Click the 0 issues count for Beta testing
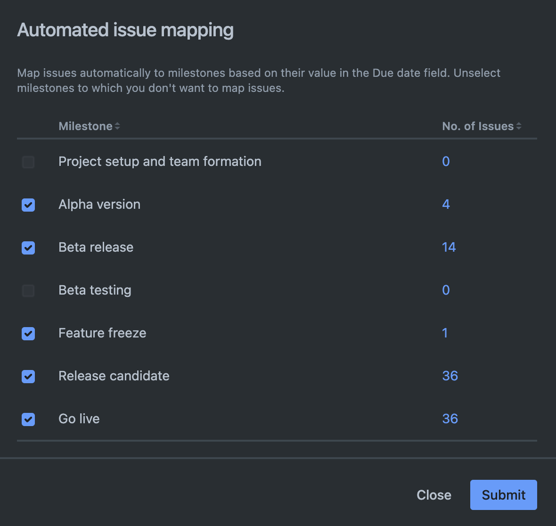556x526 pixels. coord(446,290)
